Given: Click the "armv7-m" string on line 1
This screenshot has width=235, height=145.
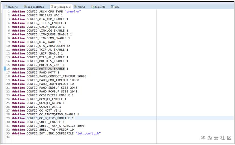Looking at the screenshot, I should (x=73, y=12).
